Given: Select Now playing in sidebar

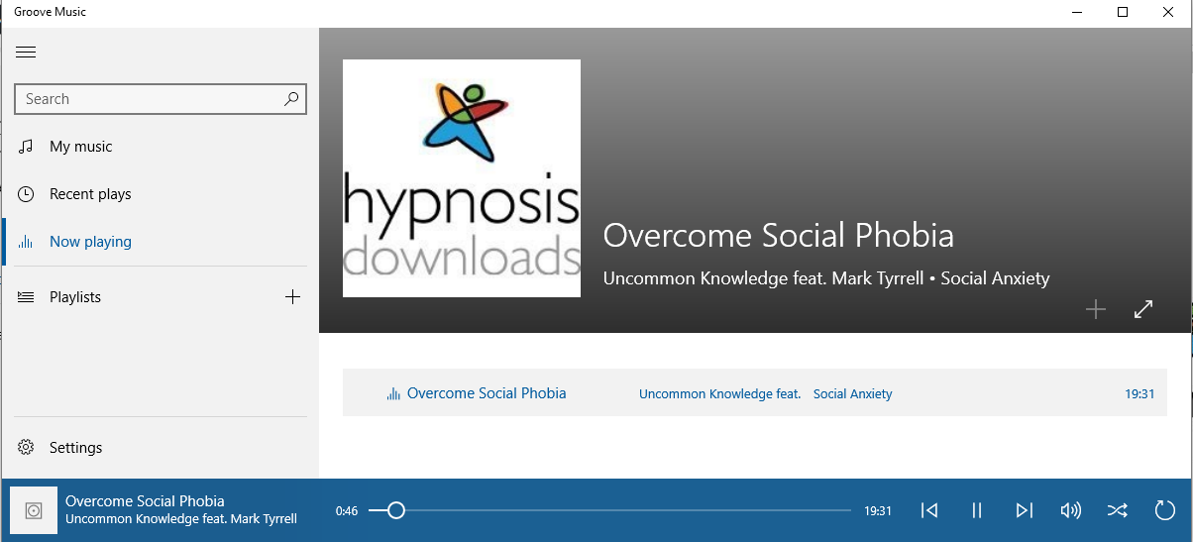Looking at the screenshot, I should point(161,242).
